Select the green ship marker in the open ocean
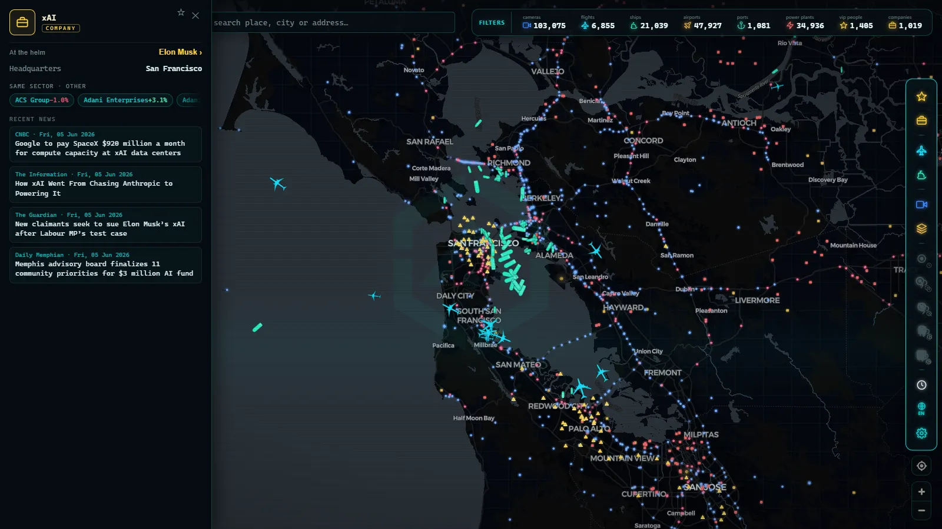The width and height of the screenshot is (942, 529). click(257, 327)
